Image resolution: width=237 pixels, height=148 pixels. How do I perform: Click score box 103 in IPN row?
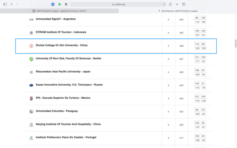pyautogui.click(x=204, y=101)
